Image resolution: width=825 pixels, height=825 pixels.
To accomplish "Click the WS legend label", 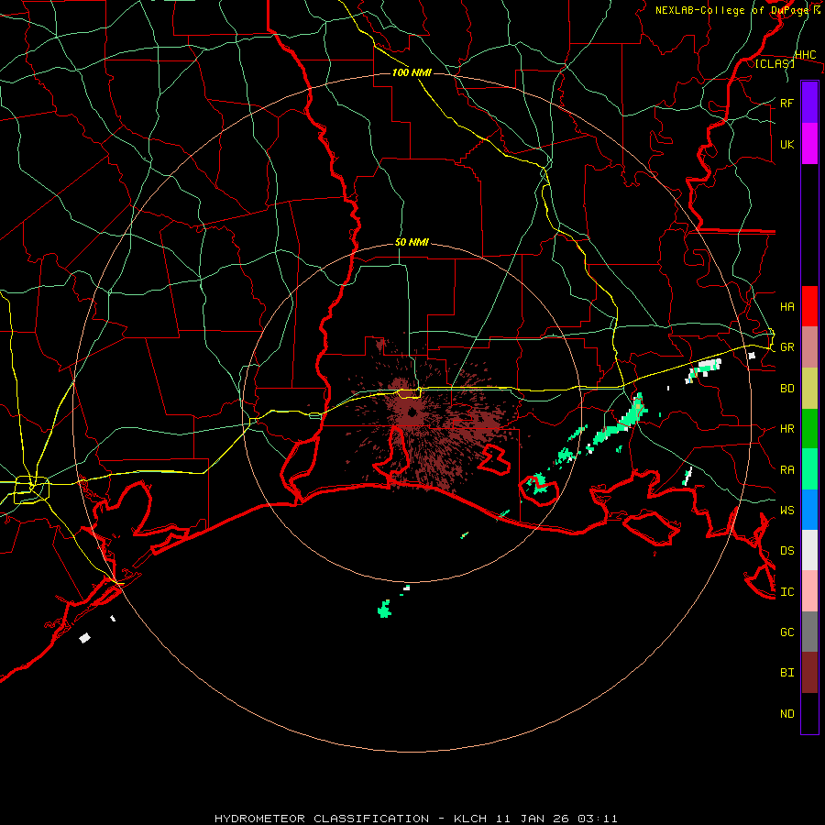I will pyautogui.click(x=786, y=510).
